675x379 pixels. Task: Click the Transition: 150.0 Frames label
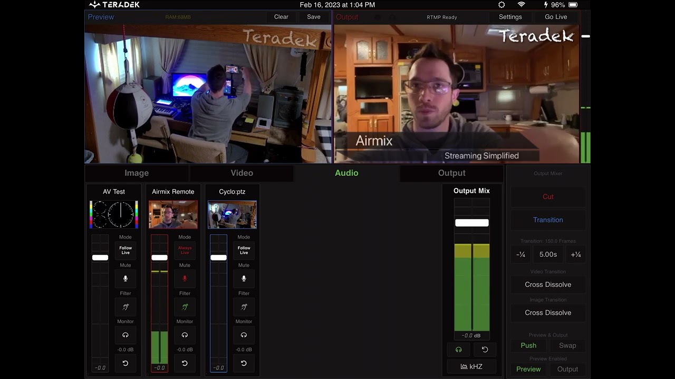click(x=548, y=241)
